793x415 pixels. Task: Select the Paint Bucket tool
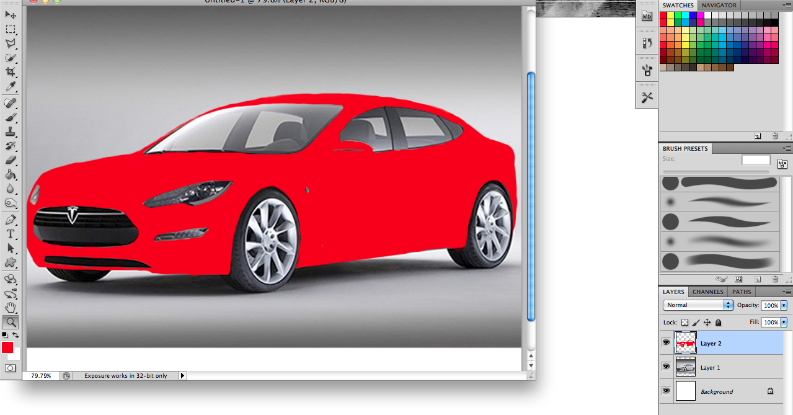11,174
